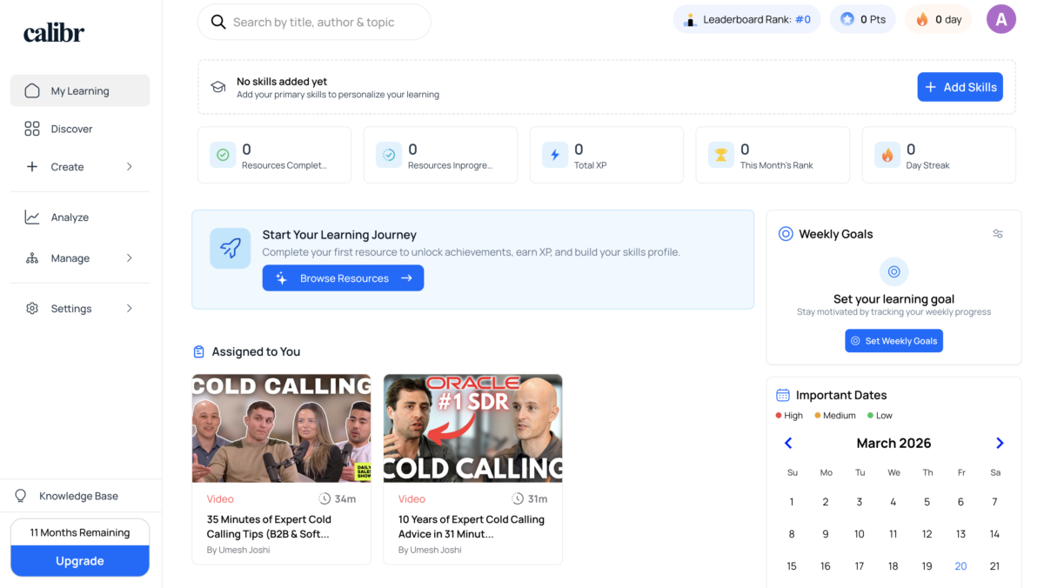Image resolution: width=1044 pixels, height=588 pixels.
Task: Click the Knowledge Base lightbulb icon
Action: coord(21,496)
